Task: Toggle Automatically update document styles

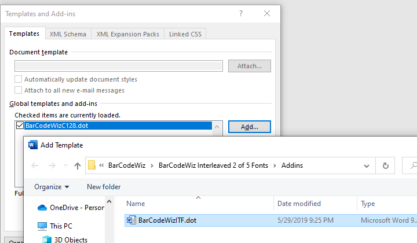Action: 18,79
